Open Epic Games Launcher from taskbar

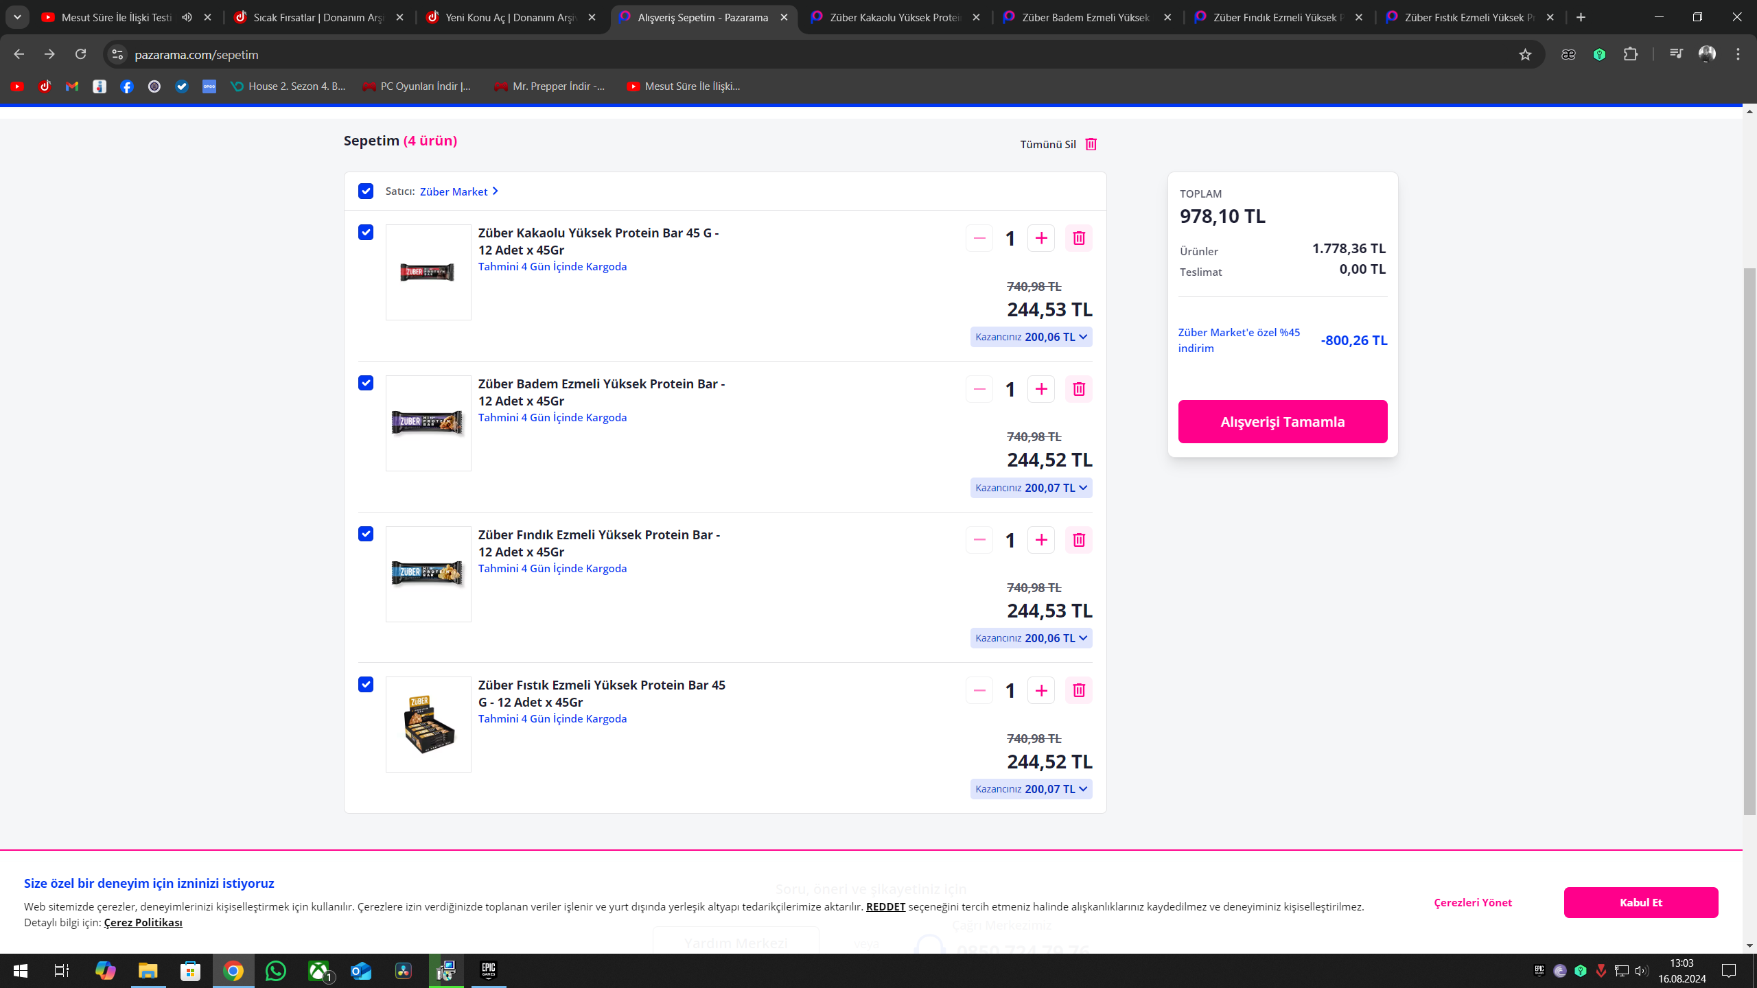pyautogui.click(x=489, y=971)
